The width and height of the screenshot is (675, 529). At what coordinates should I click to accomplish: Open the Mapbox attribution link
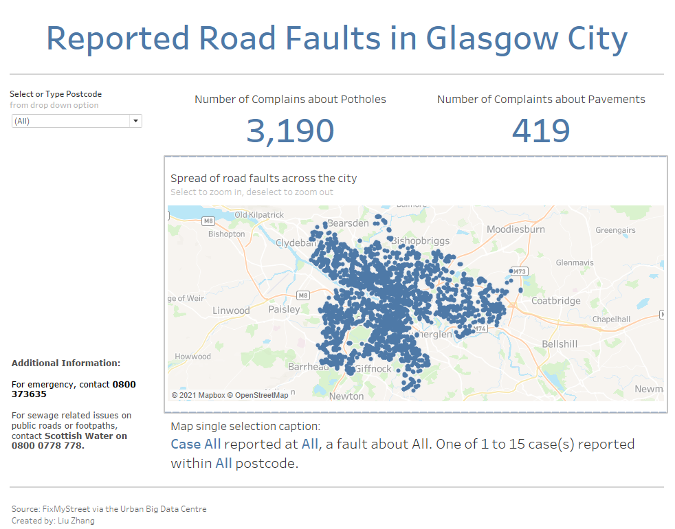199,395
